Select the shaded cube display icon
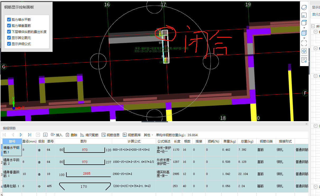Viewport: 320px width, 196px height. pos(304,33)
